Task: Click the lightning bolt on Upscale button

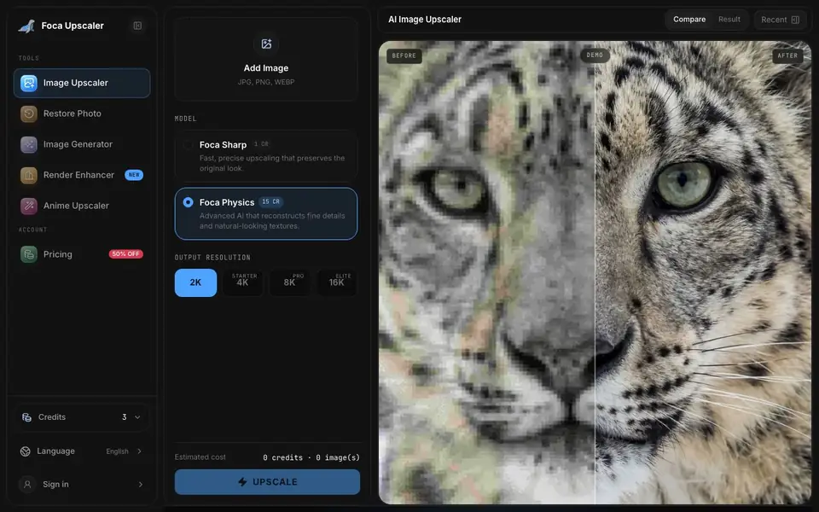Action: click(242, 481)
